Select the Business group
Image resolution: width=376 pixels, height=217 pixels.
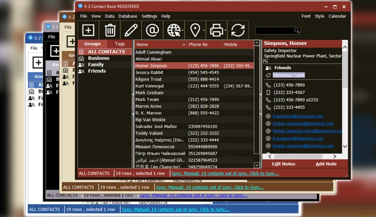[105, 58]
